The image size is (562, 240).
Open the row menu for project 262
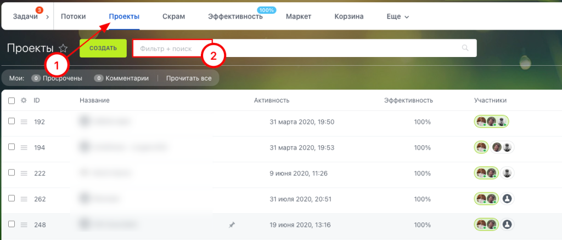(x=24, y=199)
